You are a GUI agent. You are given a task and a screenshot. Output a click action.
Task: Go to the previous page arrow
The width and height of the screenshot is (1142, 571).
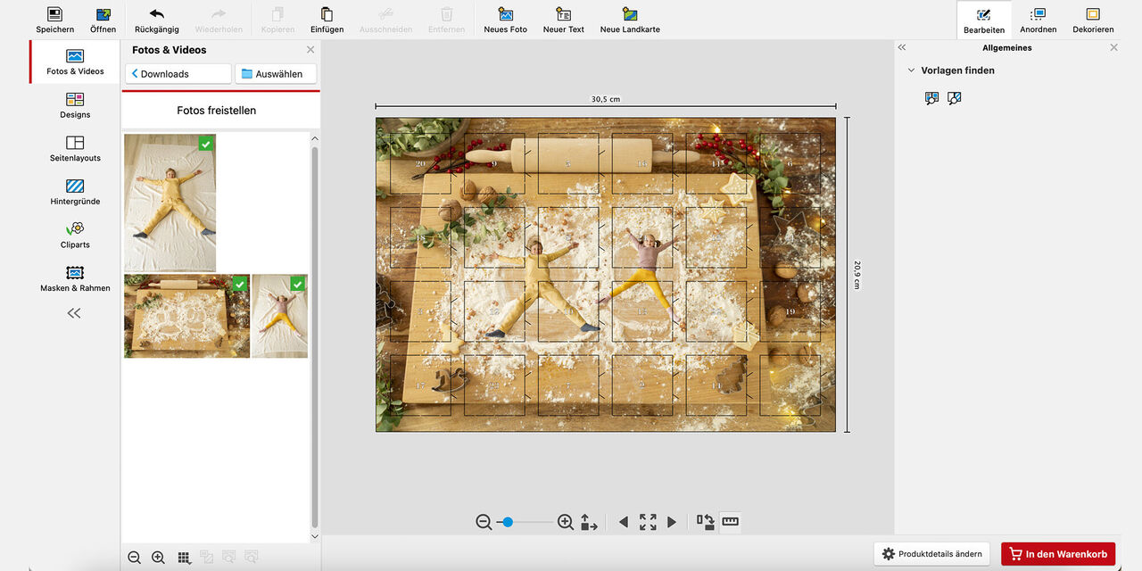tap(624, 522)
